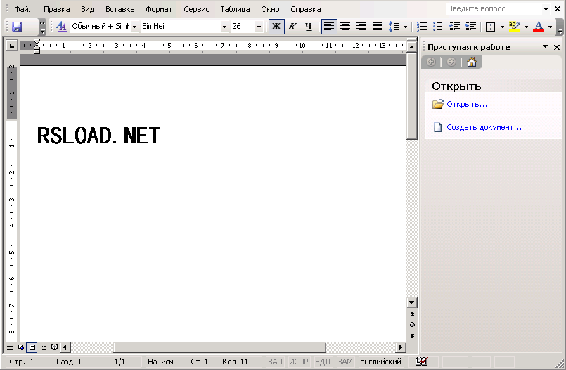Image resolution: width=566 pixels, height=370 pixels.
Task: Click the Введите вопрос help box
Action: click(x=494, y=9)
